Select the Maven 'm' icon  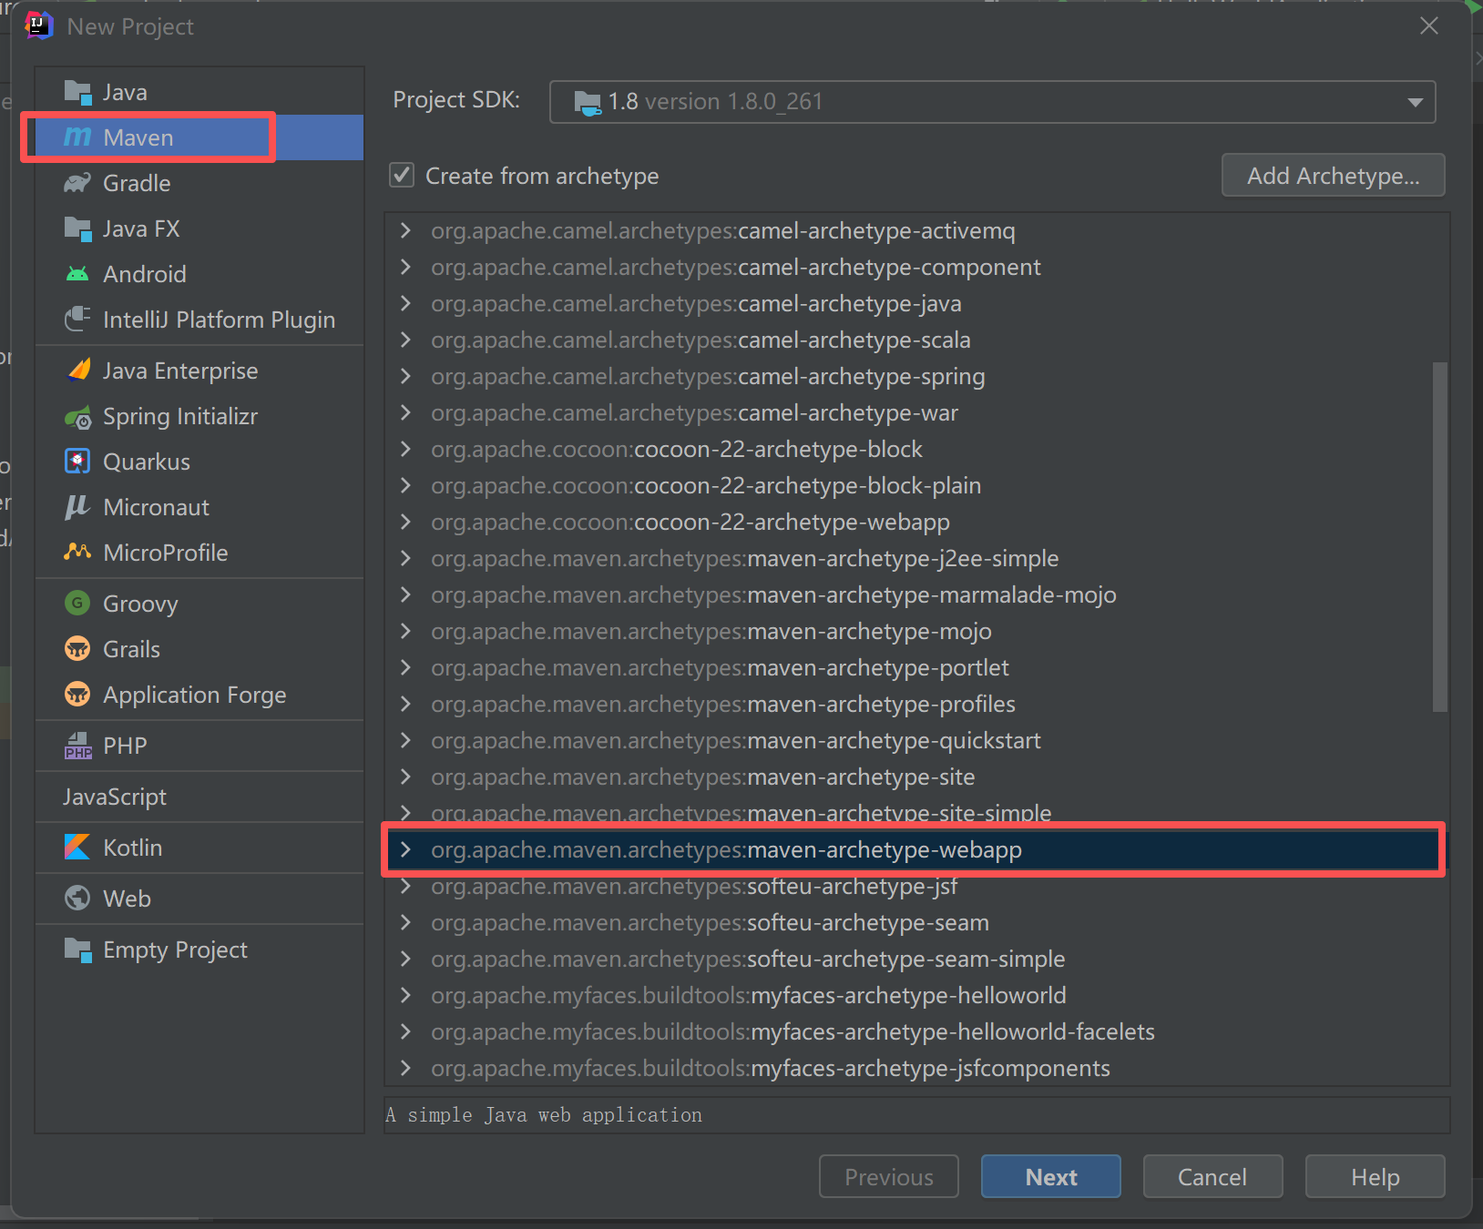77,137
